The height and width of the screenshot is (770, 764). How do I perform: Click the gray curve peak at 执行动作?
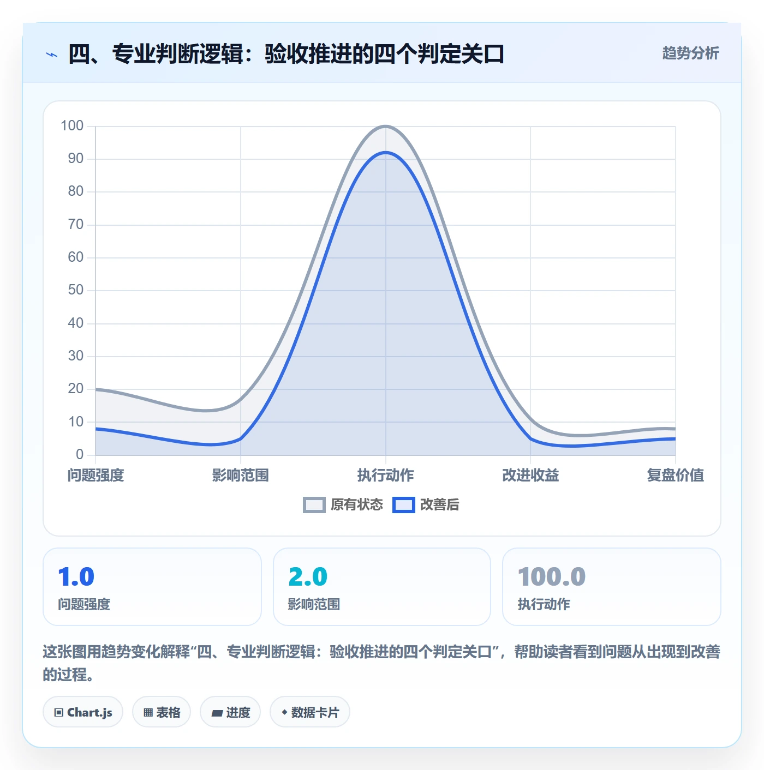click(x=386, y=127)
